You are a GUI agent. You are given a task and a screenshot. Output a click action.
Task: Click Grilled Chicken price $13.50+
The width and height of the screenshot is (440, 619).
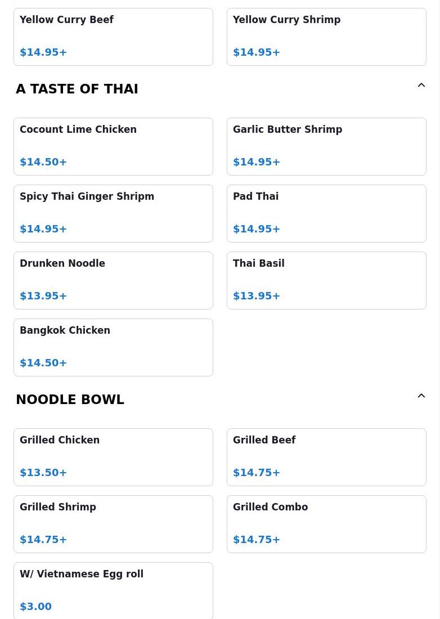pos(43,473)
